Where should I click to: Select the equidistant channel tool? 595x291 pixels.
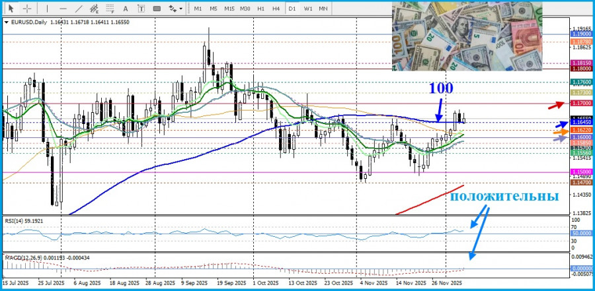pyautogui.click(x=95, y=9)
